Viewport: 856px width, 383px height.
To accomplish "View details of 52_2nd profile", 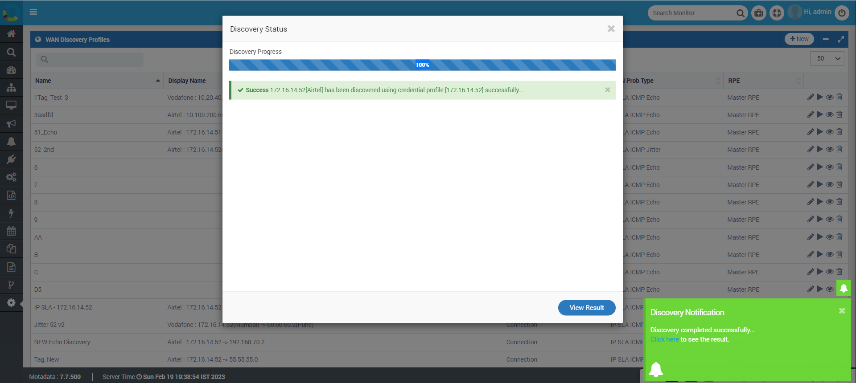I will 830,149.
